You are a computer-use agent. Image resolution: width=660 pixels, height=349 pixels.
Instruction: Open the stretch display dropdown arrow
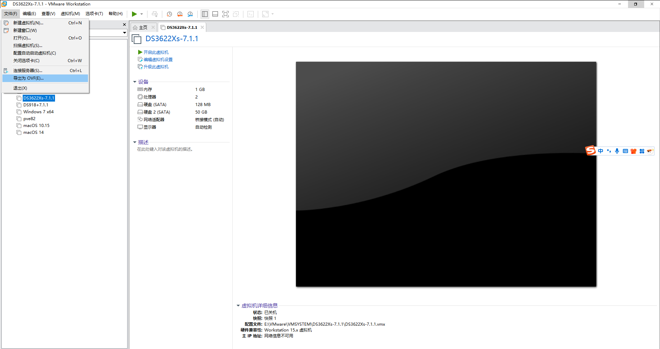[273, 14]
